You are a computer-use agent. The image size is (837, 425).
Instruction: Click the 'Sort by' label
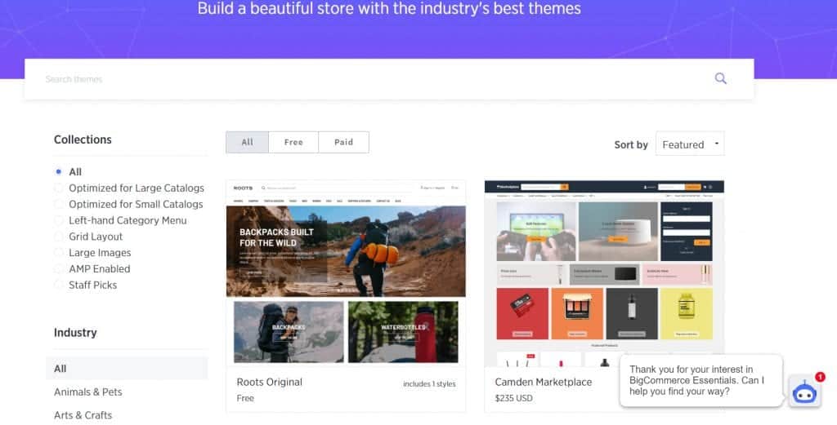(x=631, y=145)
